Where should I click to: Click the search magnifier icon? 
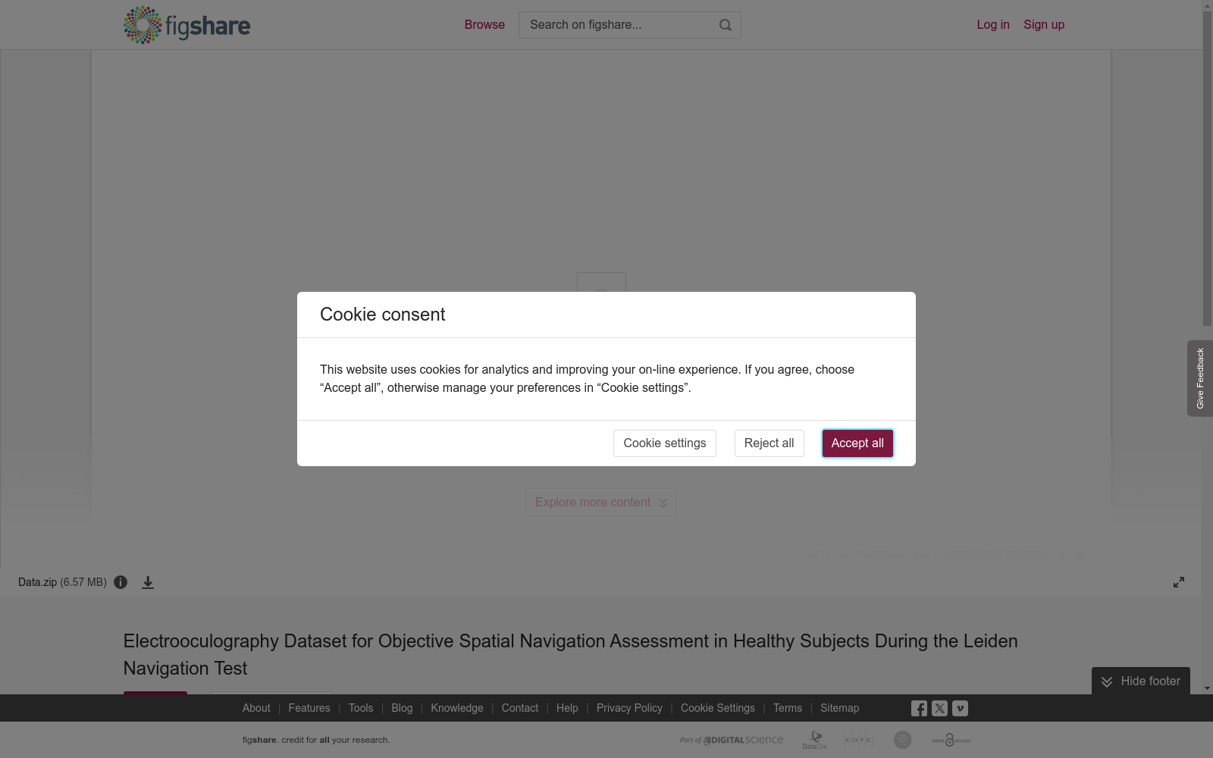pyautogui.click(x=726, y=25)
